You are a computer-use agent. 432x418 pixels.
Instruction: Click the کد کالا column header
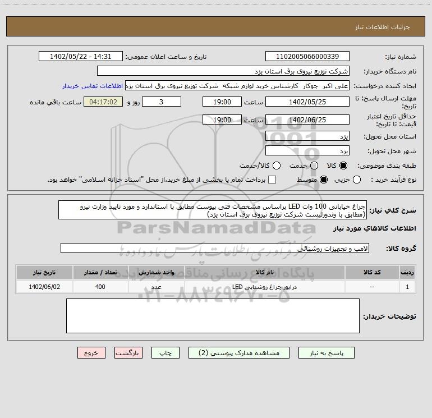372,272
